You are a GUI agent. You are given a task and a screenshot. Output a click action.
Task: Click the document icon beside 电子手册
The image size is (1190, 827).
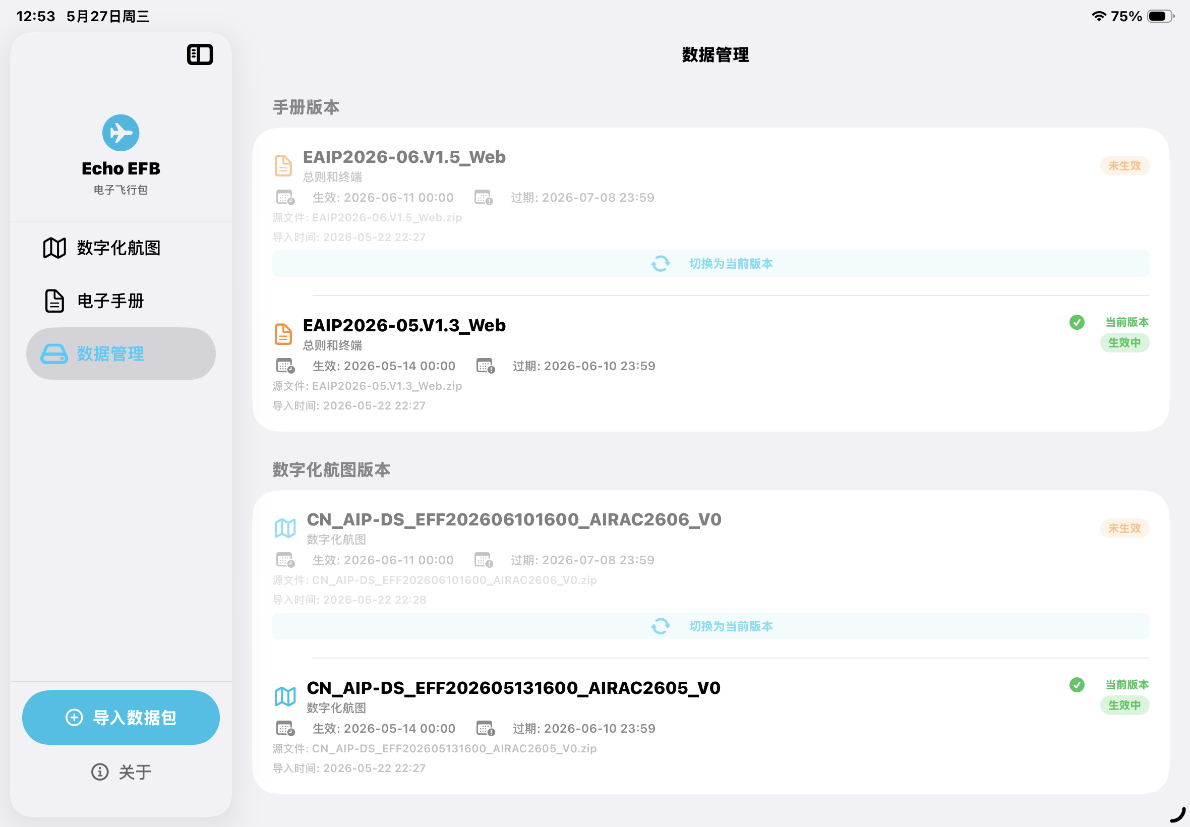pyautogui.click(x=54, y=301)
